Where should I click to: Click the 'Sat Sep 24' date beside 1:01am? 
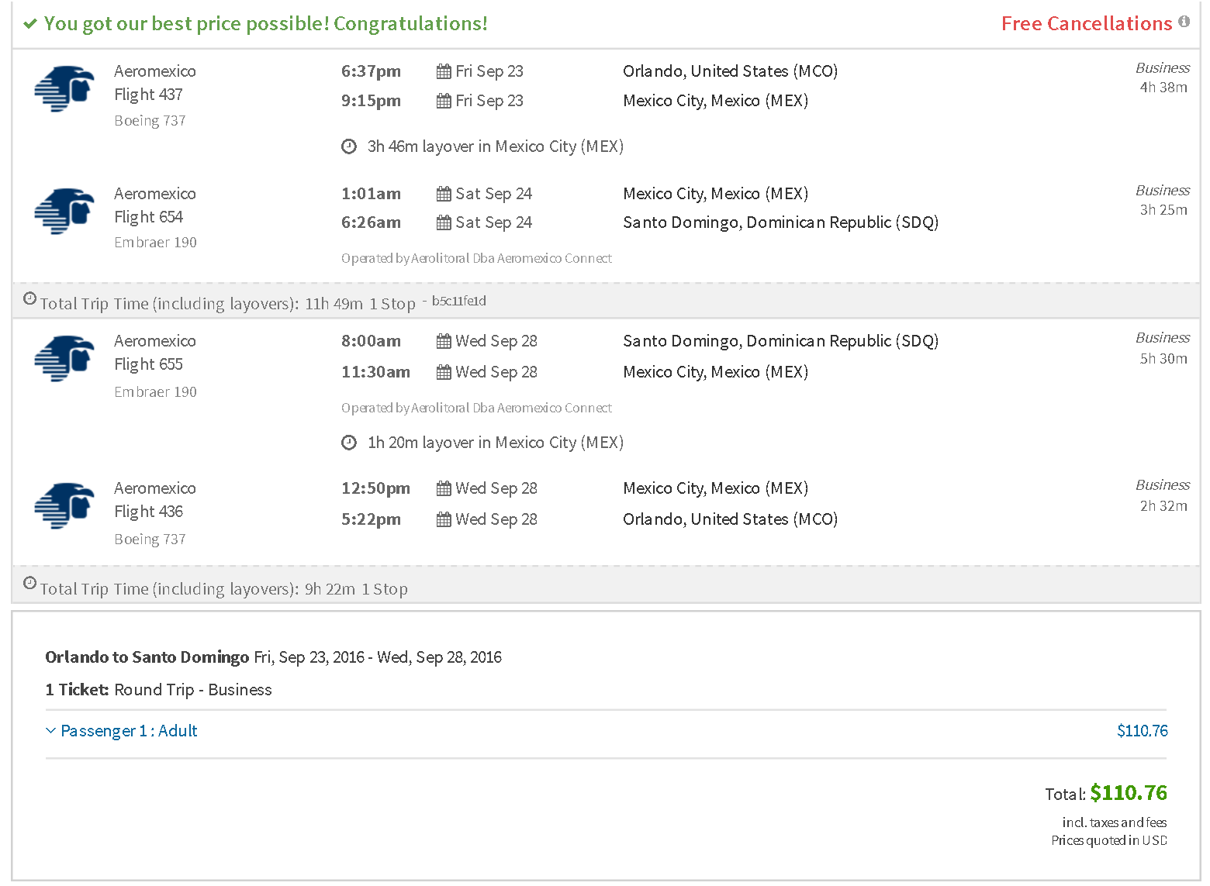point(493,194)
